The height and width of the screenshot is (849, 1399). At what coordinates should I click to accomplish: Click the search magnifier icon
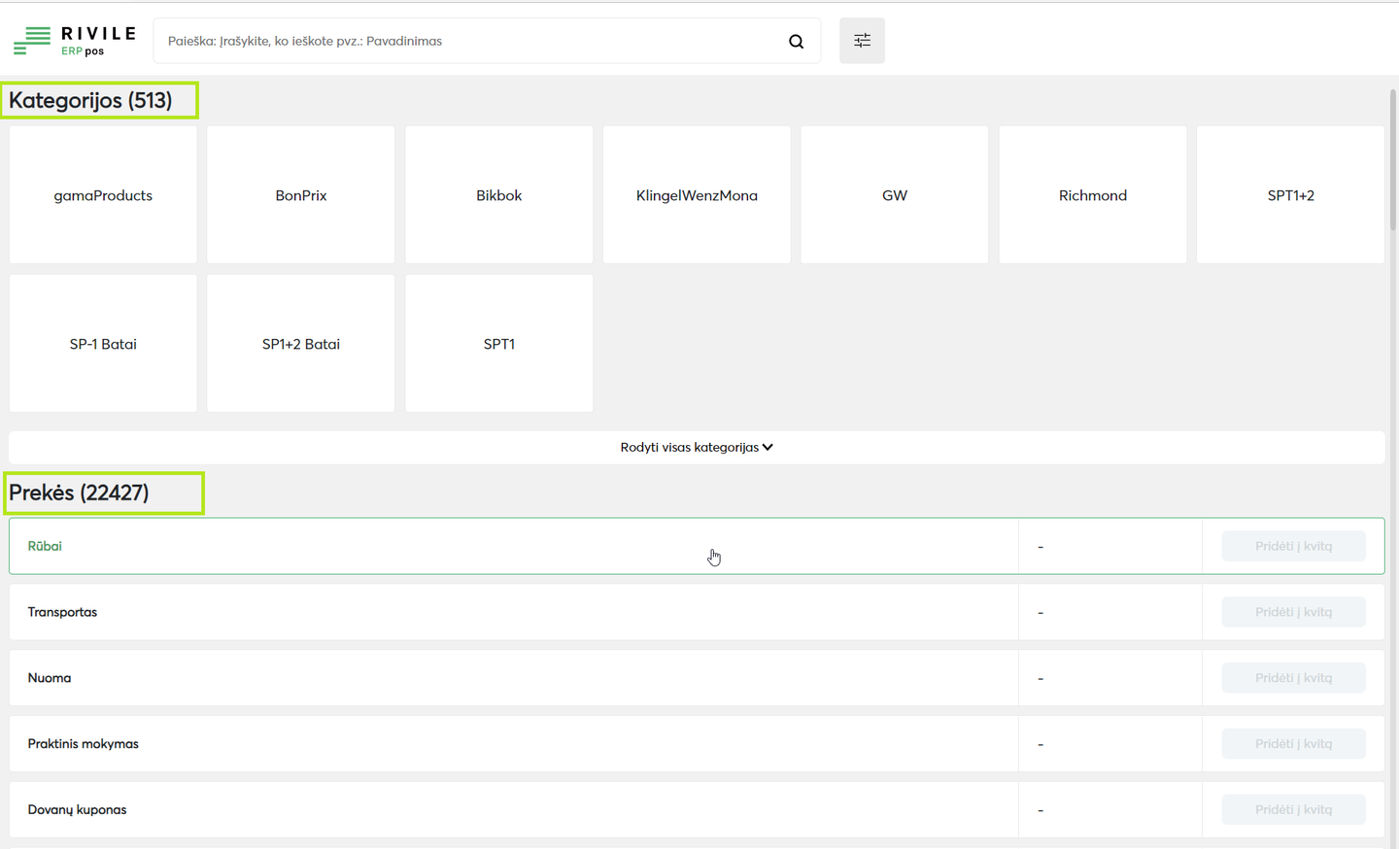[x=796, y=41]
